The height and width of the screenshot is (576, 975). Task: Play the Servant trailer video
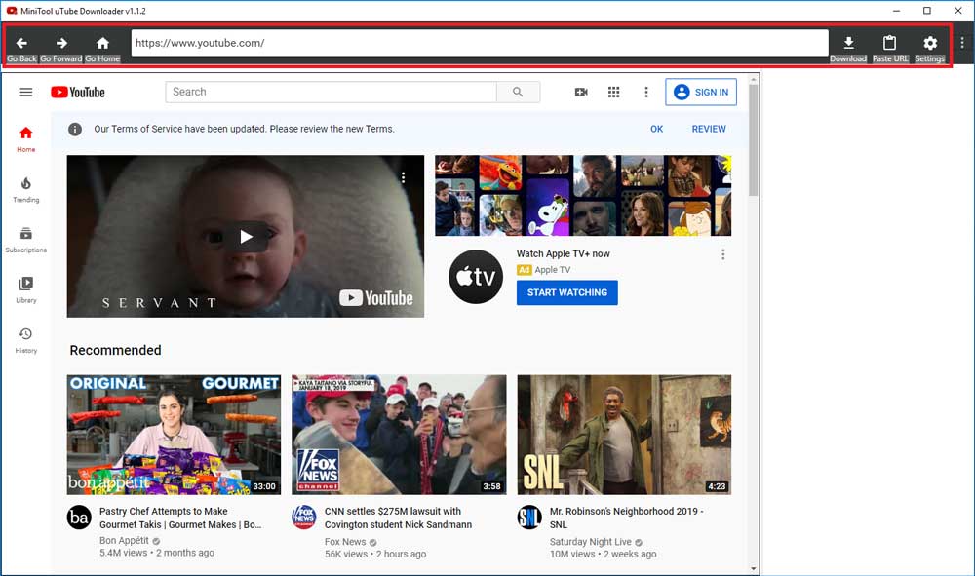click(246, 236)
